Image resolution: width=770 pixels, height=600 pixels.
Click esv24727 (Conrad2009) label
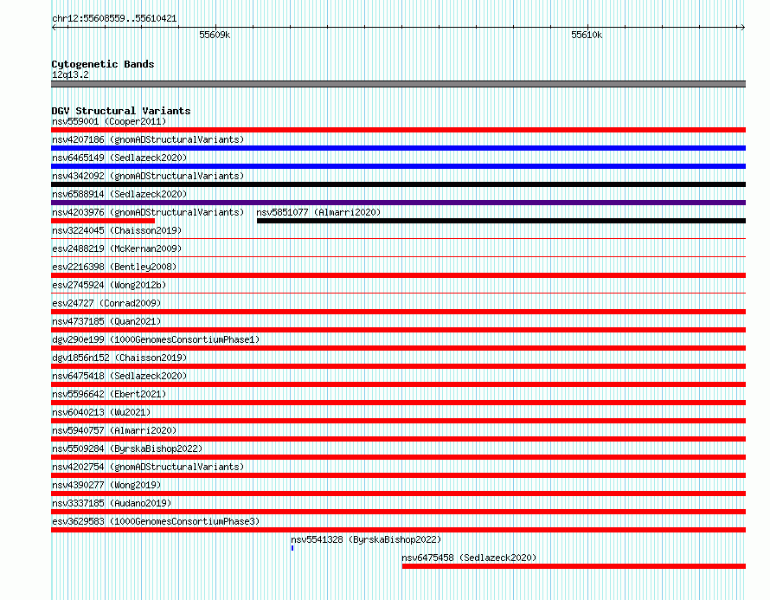coord(106,303)
